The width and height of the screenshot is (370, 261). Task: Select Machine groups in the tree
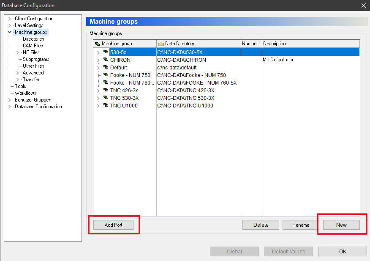coord(31,32)
